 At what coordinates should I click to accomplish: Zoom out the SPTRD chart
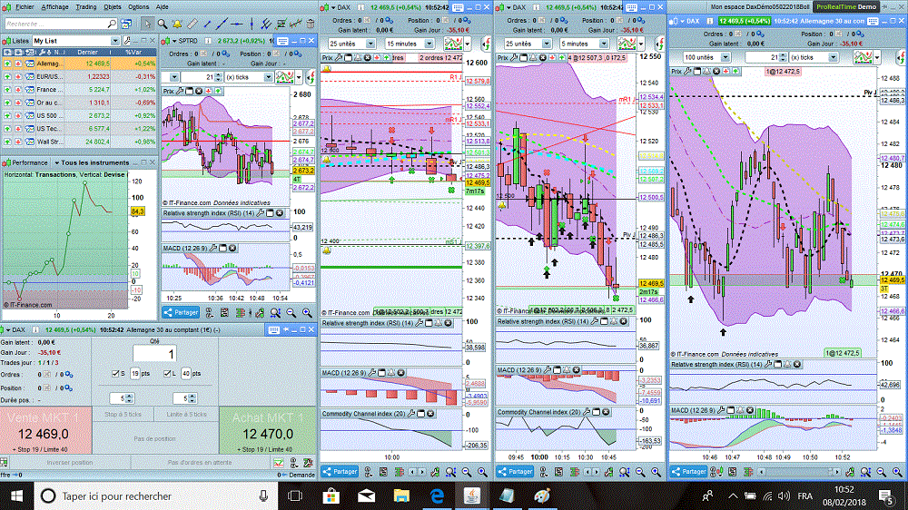[x=291, y=313]
